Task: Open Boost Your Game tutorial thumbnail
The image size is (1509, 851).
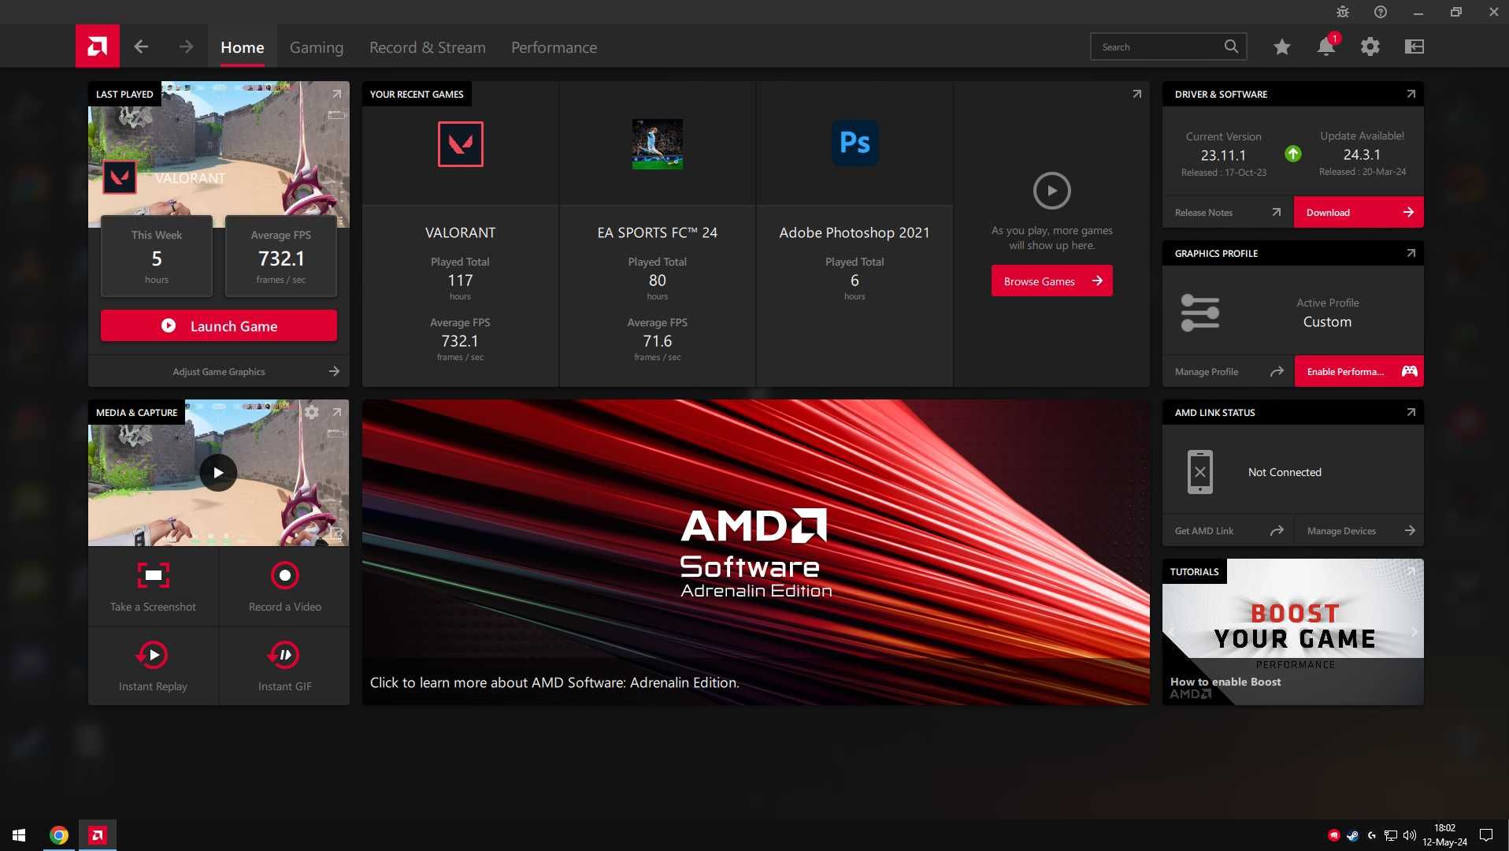Action: pyautogui.click(x=1293, y=632)
